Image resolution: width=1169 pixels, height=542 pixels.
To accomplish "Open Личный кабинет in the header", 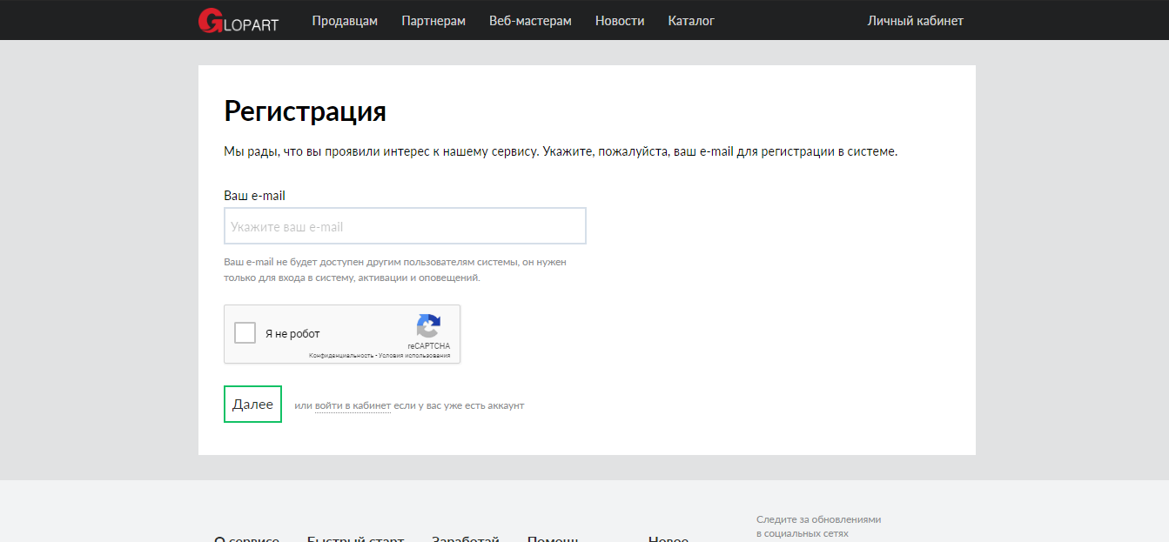I will point(915,21).
